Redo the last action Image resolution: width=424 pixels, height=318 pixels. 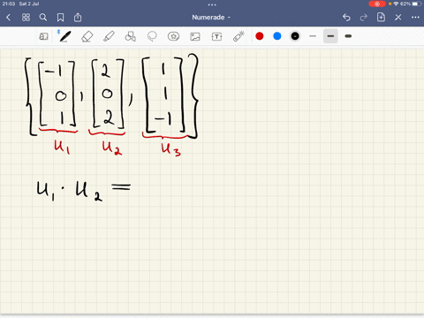point(364,18)
